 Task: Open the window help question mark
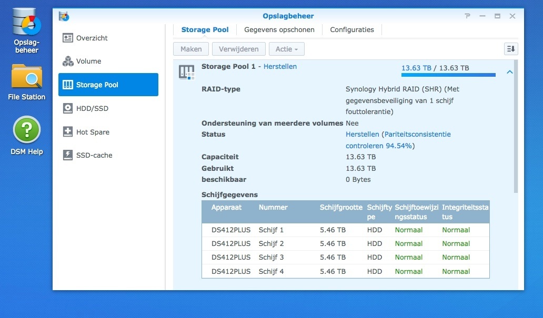point(467,16)
